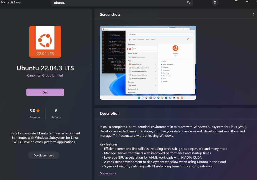Click the search magnifier icon

(188, 3)
